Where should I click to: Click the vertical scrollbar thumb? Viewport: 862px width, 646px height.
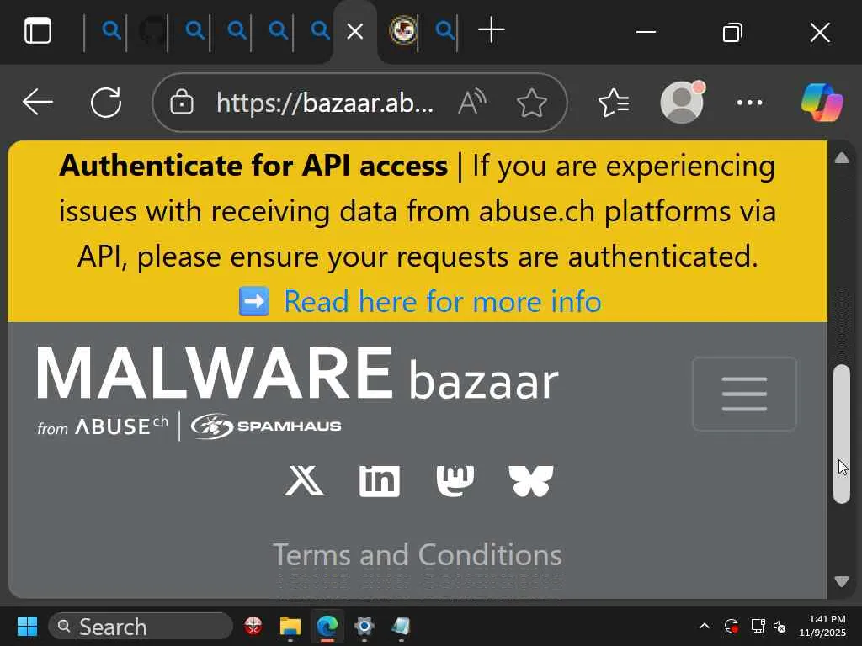pos(842,434)
